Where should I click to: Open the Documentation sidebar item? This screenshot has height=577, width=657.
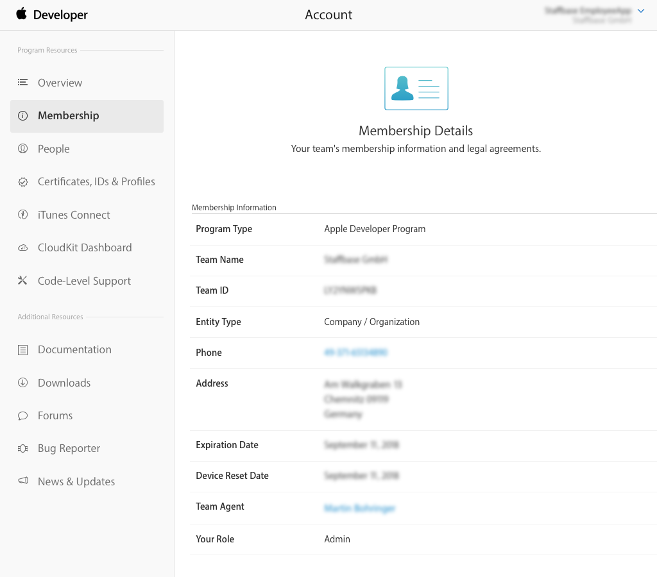pyautogui.click(x=74, y=349)
